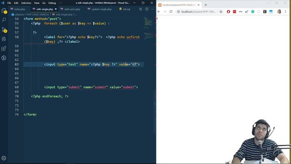
Task: Click the PHP-CRUD breadcrumb segment
Action: (x=38, y=15)
